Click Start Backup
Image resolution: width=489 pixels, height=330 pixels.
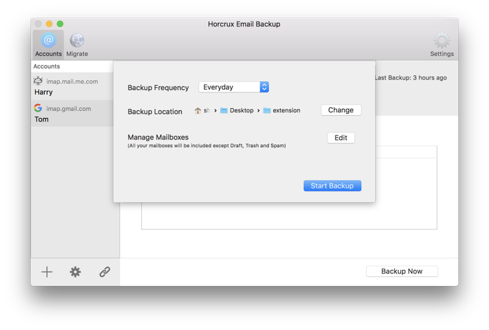pos(333,186)
